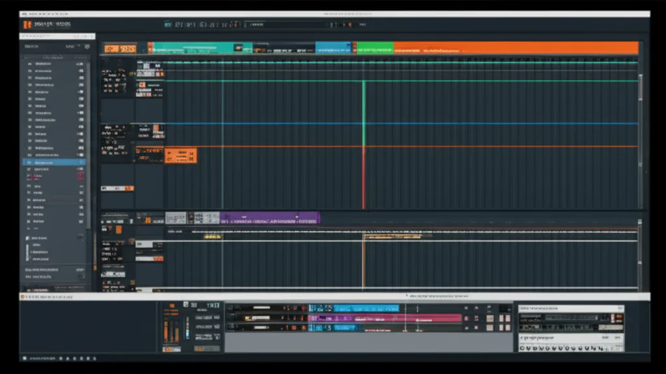666x374 pixels.
Task: Click the orange button below the level meters
Action: click(x=172, y=349)
